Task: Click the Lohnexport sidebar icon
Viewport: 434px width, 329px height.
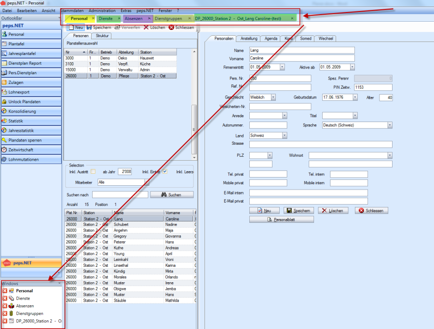Action: coord(5,92)
